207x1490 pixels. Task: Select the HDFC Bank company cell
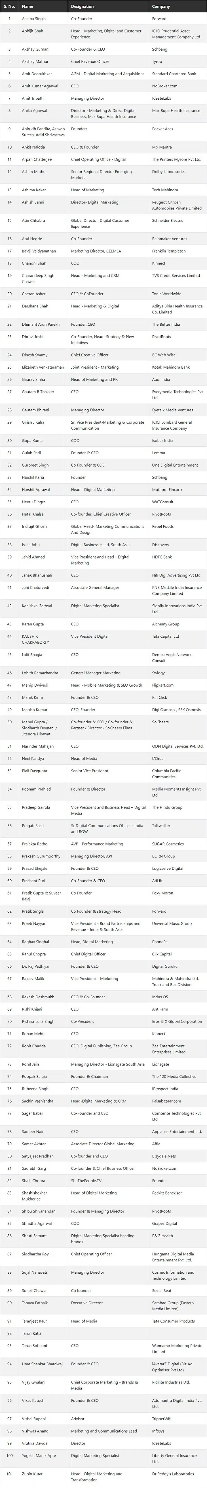tap(162, 557)
